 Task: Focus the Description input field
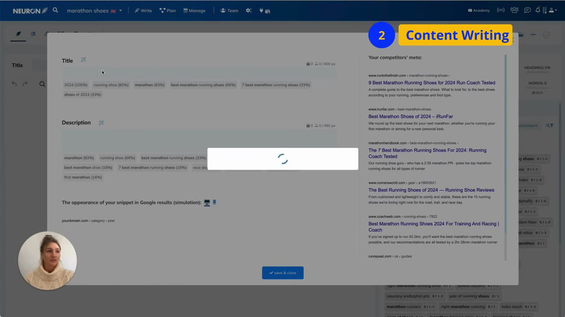pos(199,140)
